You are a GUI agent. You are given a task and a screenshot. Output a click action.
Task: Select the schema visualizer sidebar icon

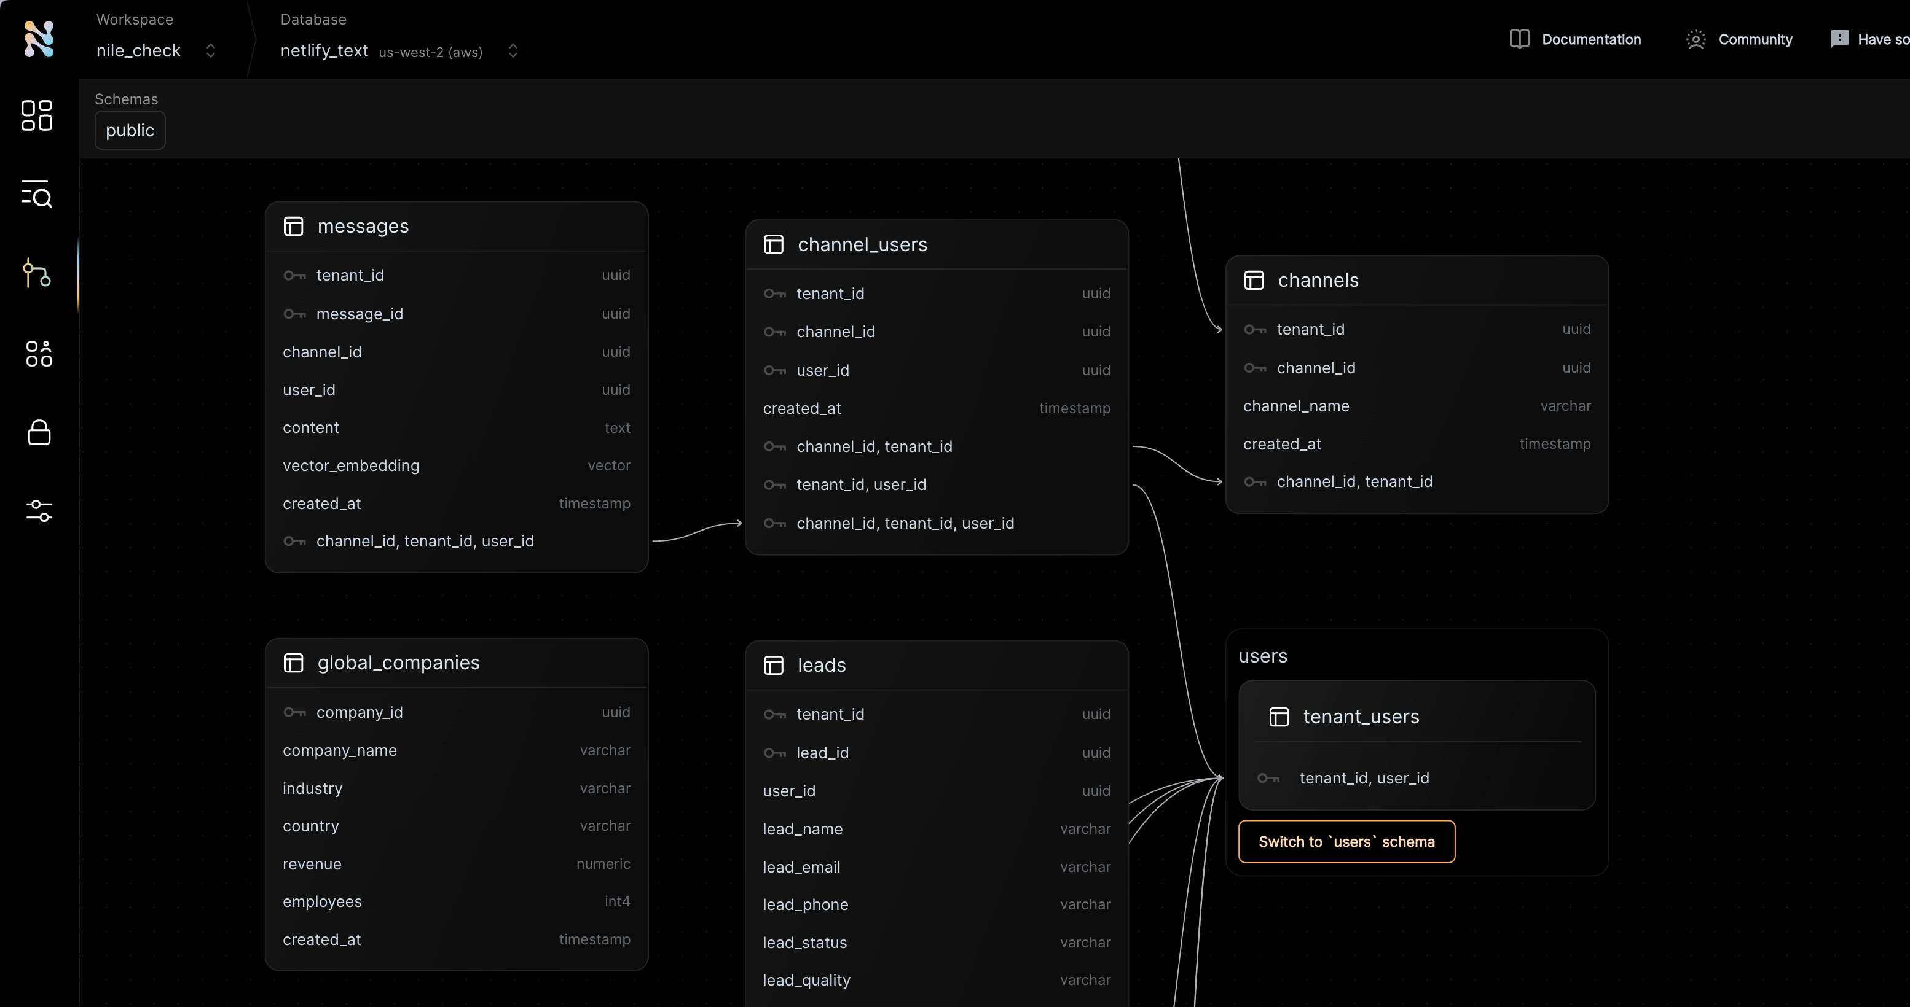[x=37, y=273]
